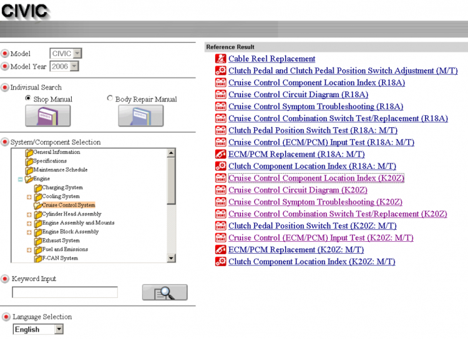Select Cylinder Head Assembly in the tree
This screenshot has width=468, height=339.
(72, 214)
